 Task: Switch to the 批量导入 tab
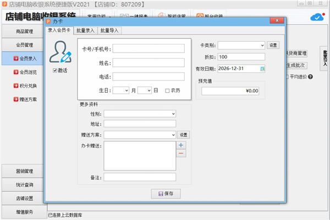pyautogui.click(x=109, y=31)
